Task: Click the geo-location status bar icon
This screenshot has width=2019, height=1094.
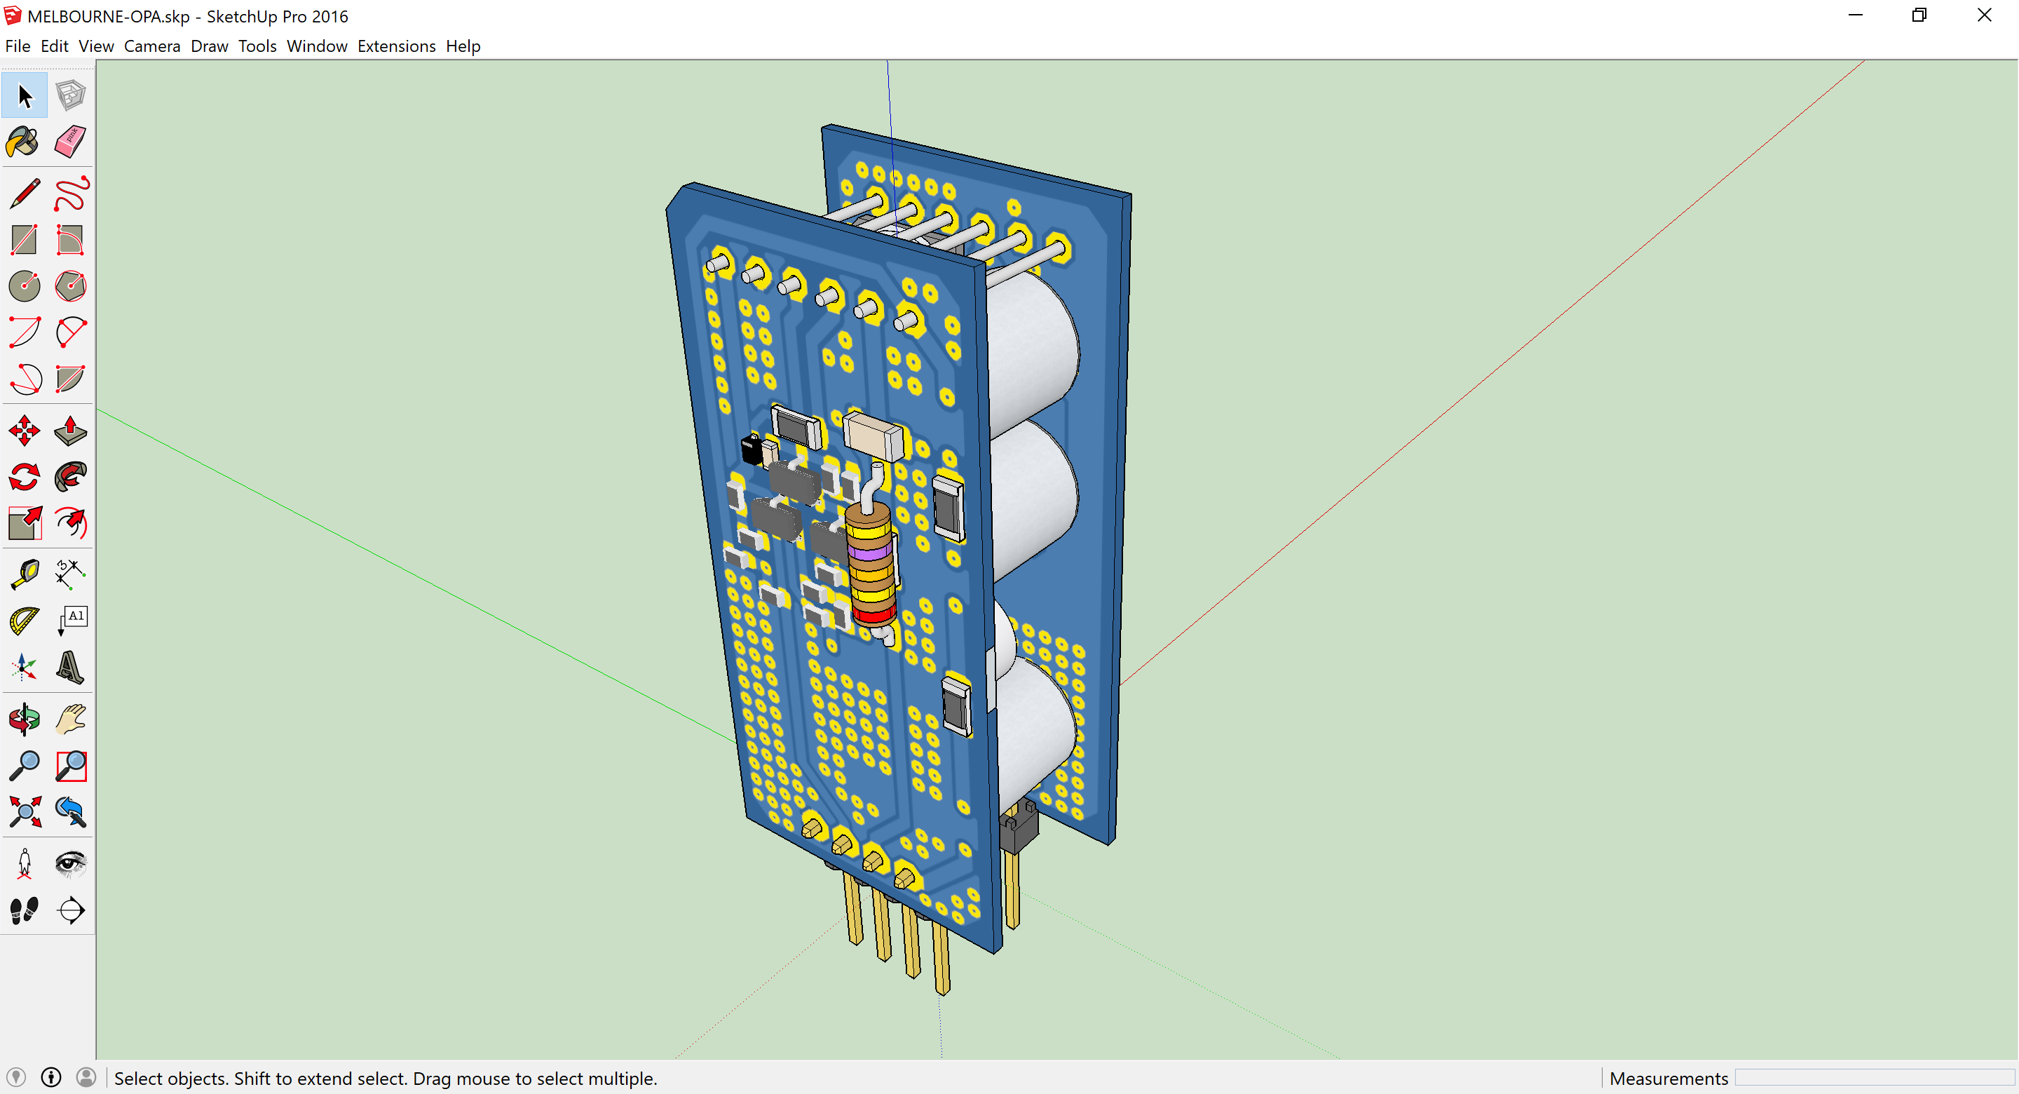Action: point(15,1076)
